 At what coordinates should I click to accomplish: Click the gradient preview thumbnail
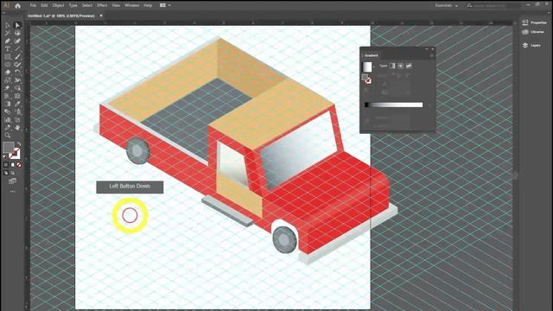[x=367, y=67]
